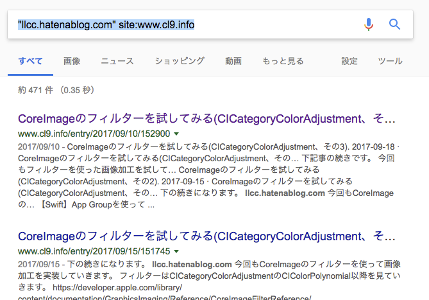Open first visited CoreImage result title link
This screenshot has height=300, width=429.
[206, 119]
